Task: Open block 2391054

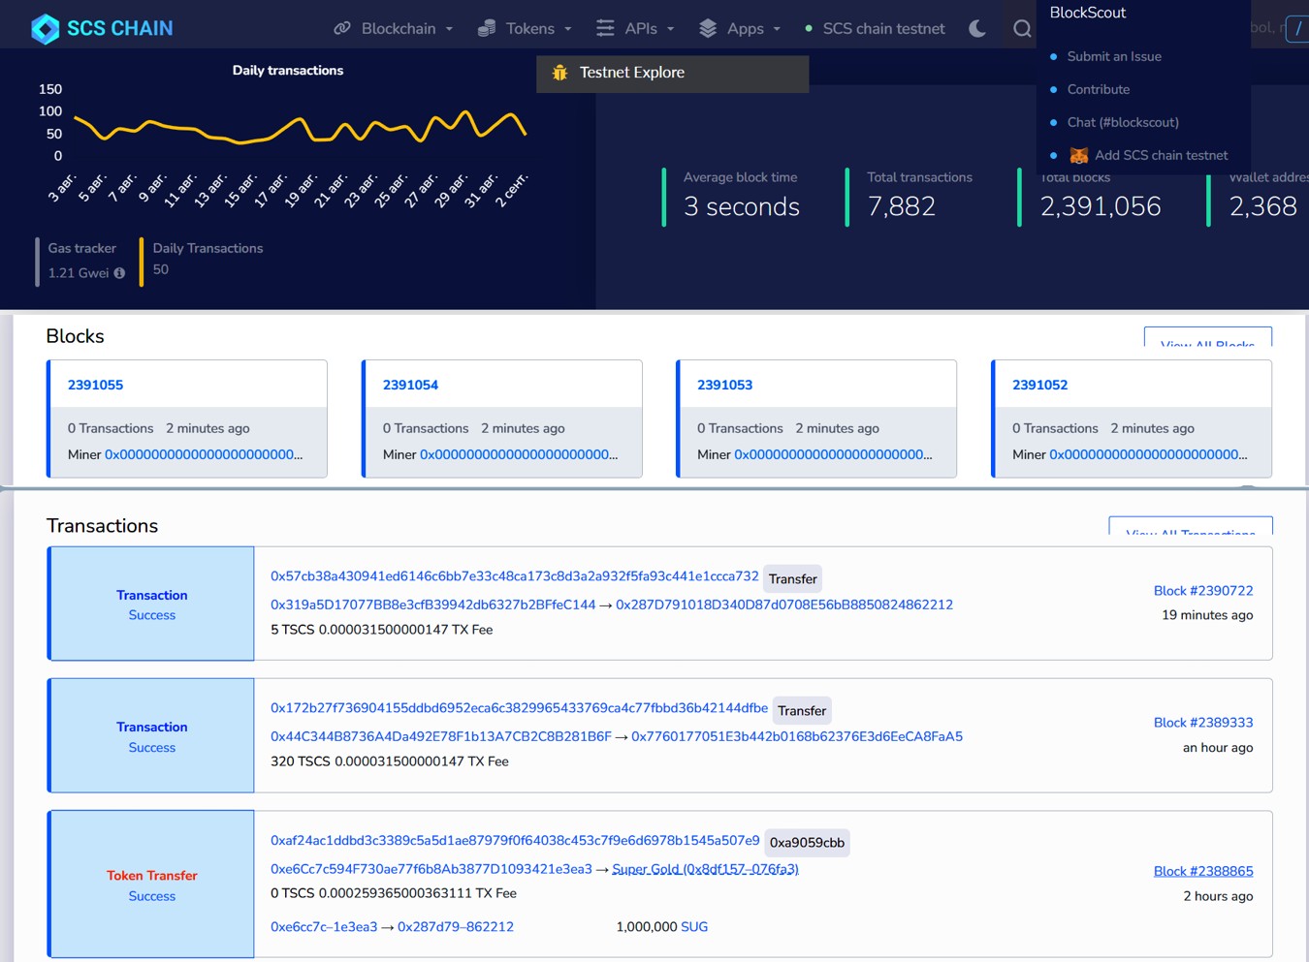Action: point(410,385)
